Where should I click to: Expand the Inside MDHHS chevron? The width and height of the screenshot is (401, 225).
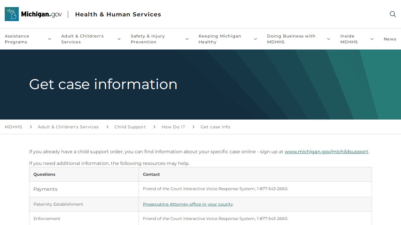click(372, 39)
